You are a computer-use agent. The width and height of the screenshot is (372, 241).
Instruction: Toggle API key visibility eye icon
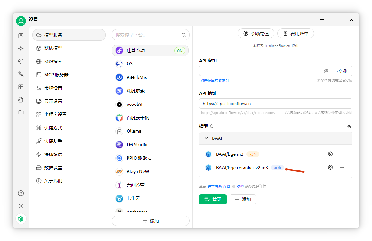click(x=326, y=71)
